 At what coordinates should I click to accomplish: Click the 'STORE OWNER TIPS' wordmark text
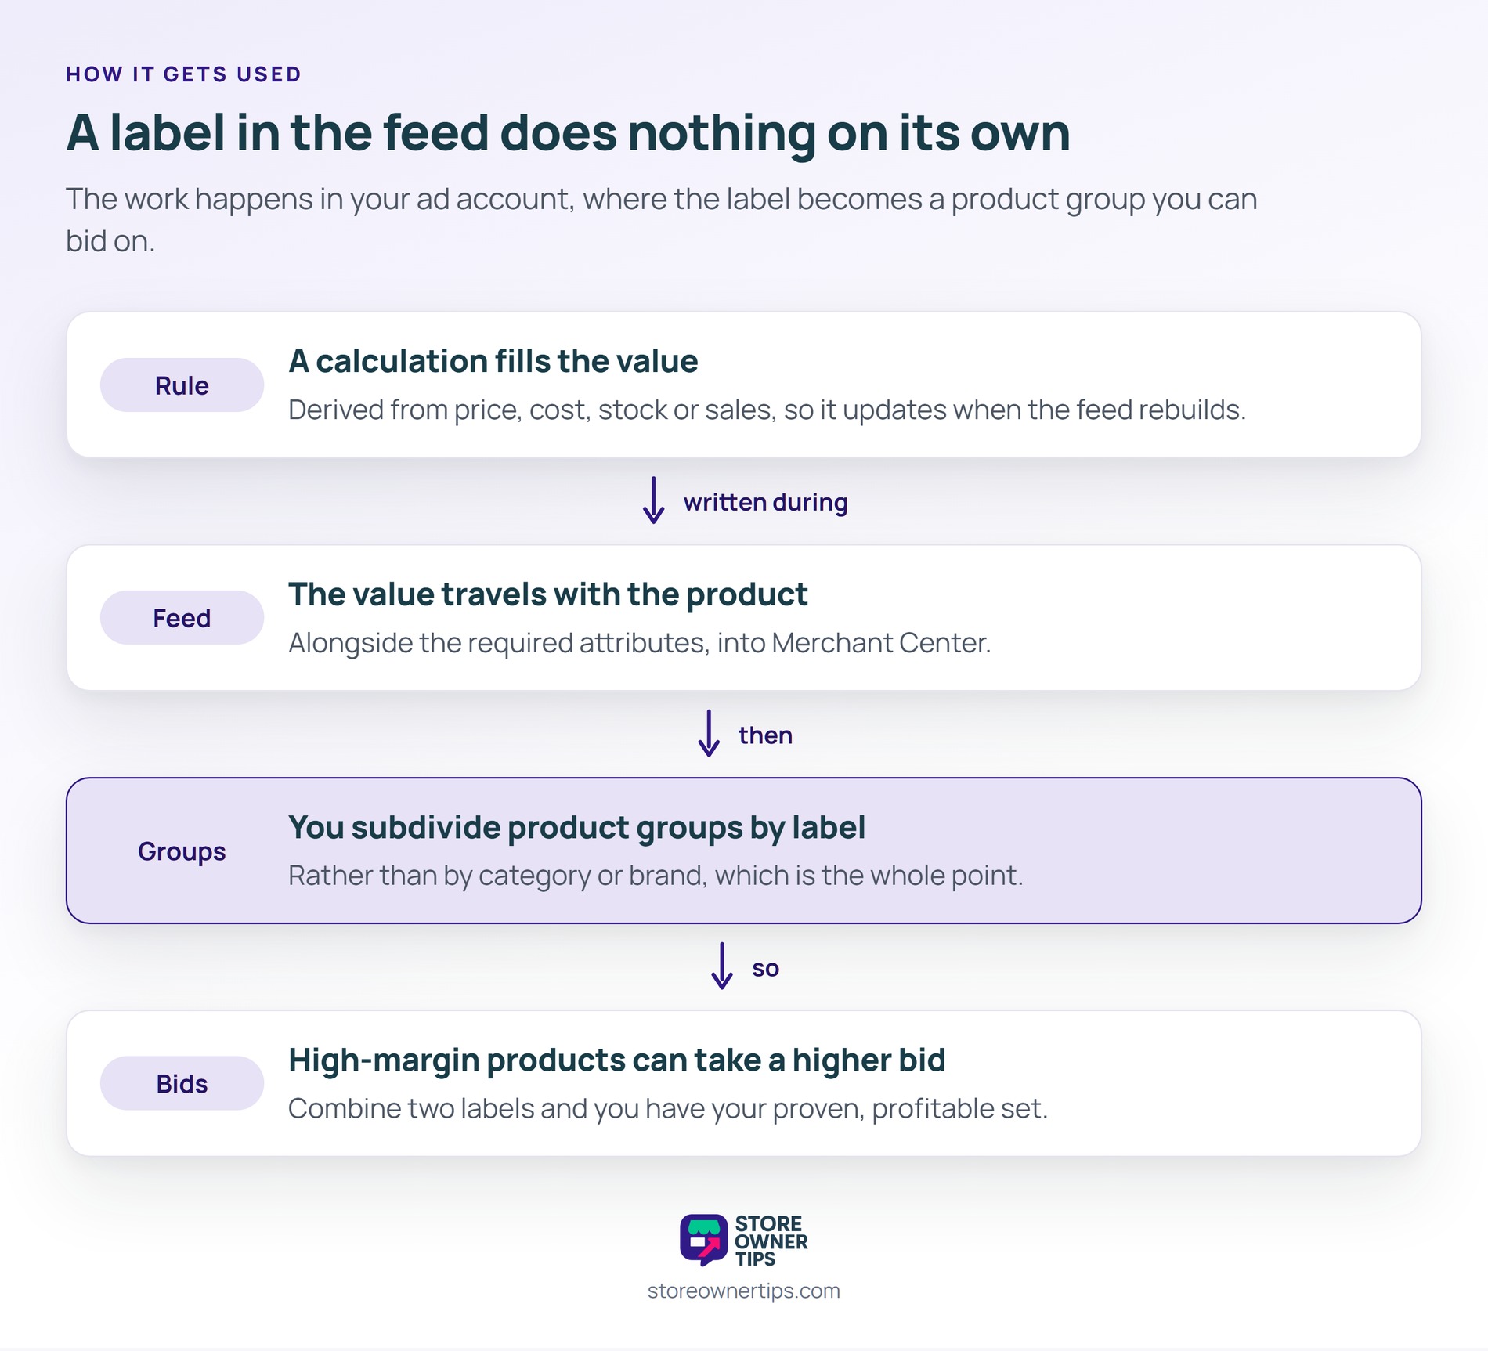coord(771,1241)
